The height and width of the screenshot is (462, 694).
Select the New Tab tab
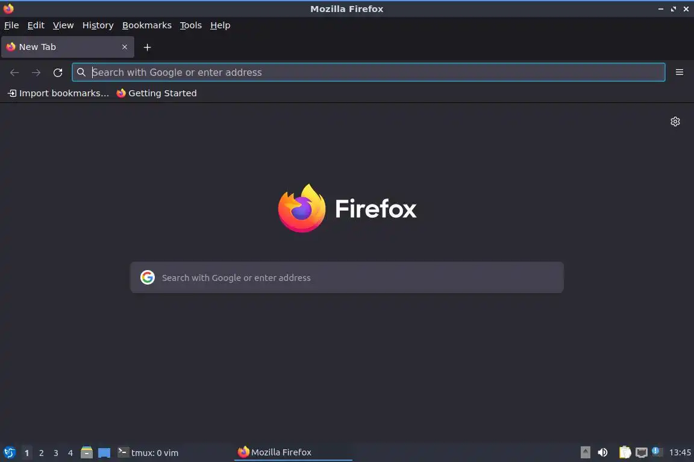pyautogui.click(x=67, y=47)
